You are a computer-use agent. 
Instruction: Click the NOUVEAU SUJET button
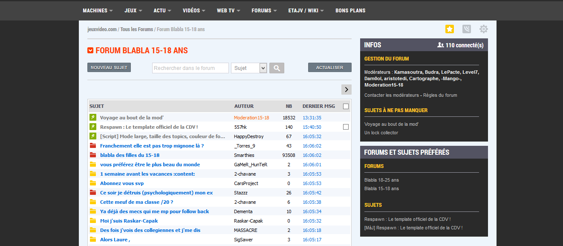click(x=109, y=67)
